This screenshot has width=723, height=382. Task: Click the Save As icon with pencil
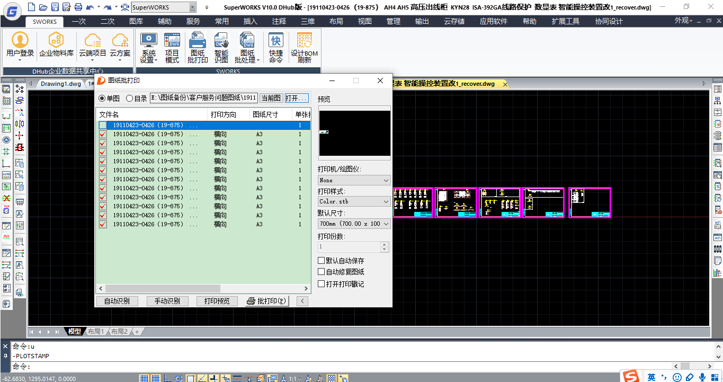[66, 7]
